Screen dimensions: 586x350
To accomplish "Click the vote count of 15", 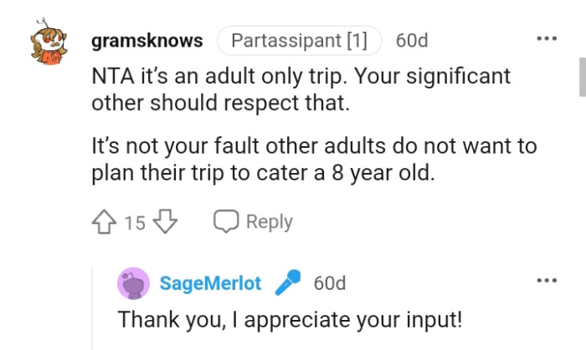I will click(135, 223).
